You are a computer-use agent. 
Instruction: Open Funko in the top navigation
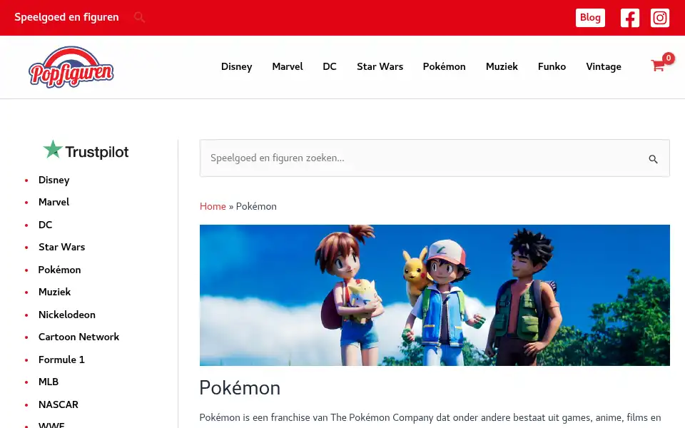point(552,66)
